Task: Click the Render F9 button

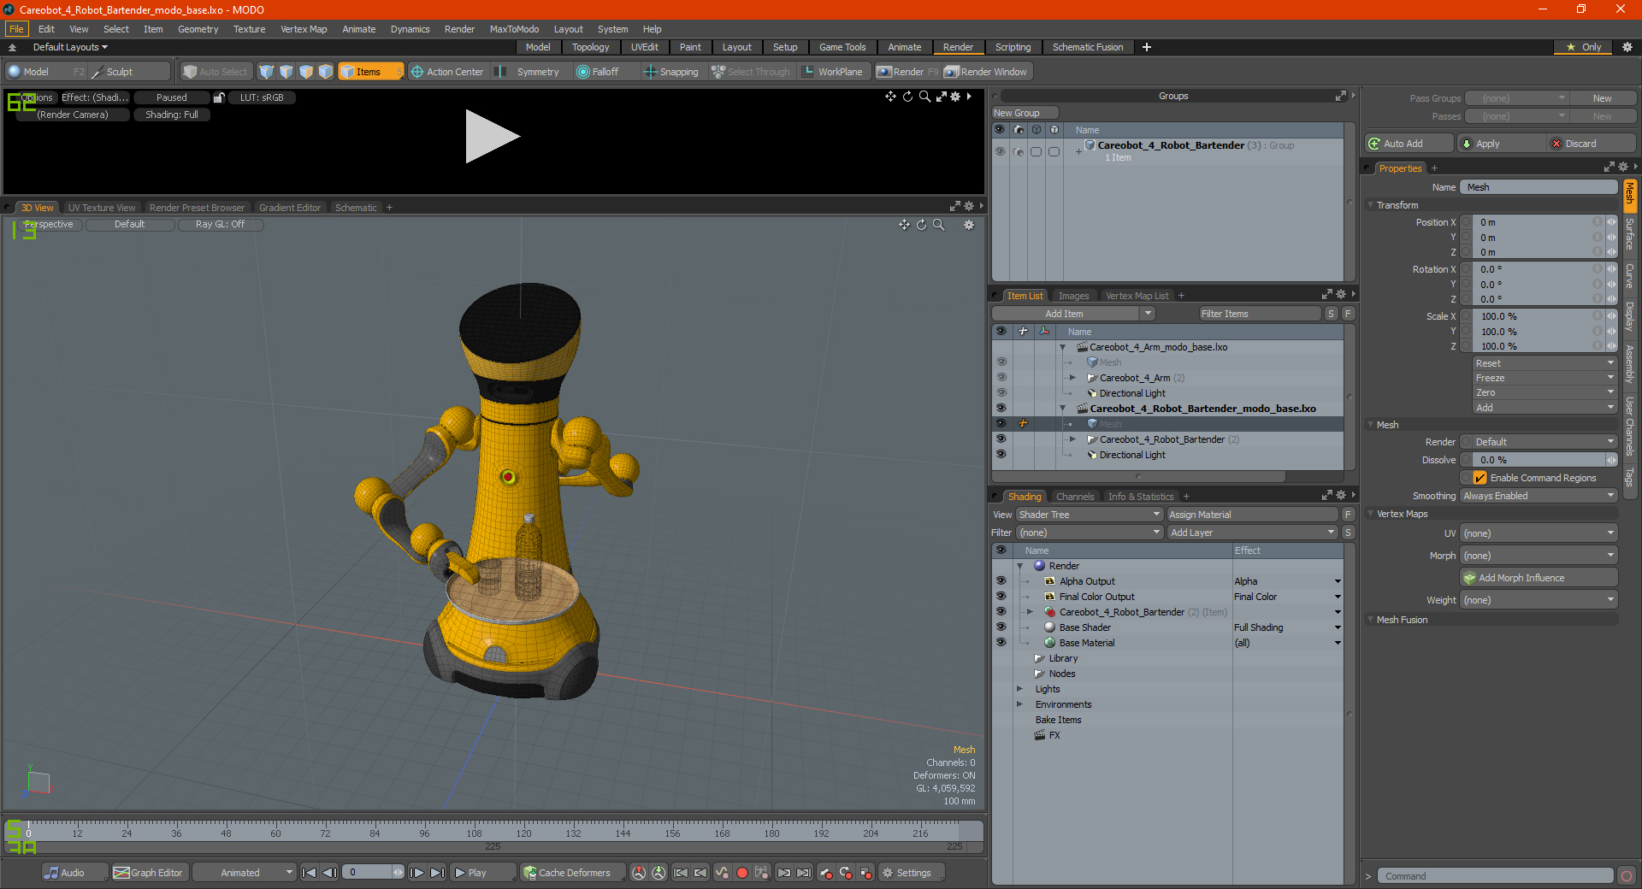Action: [x=907, y=72]
